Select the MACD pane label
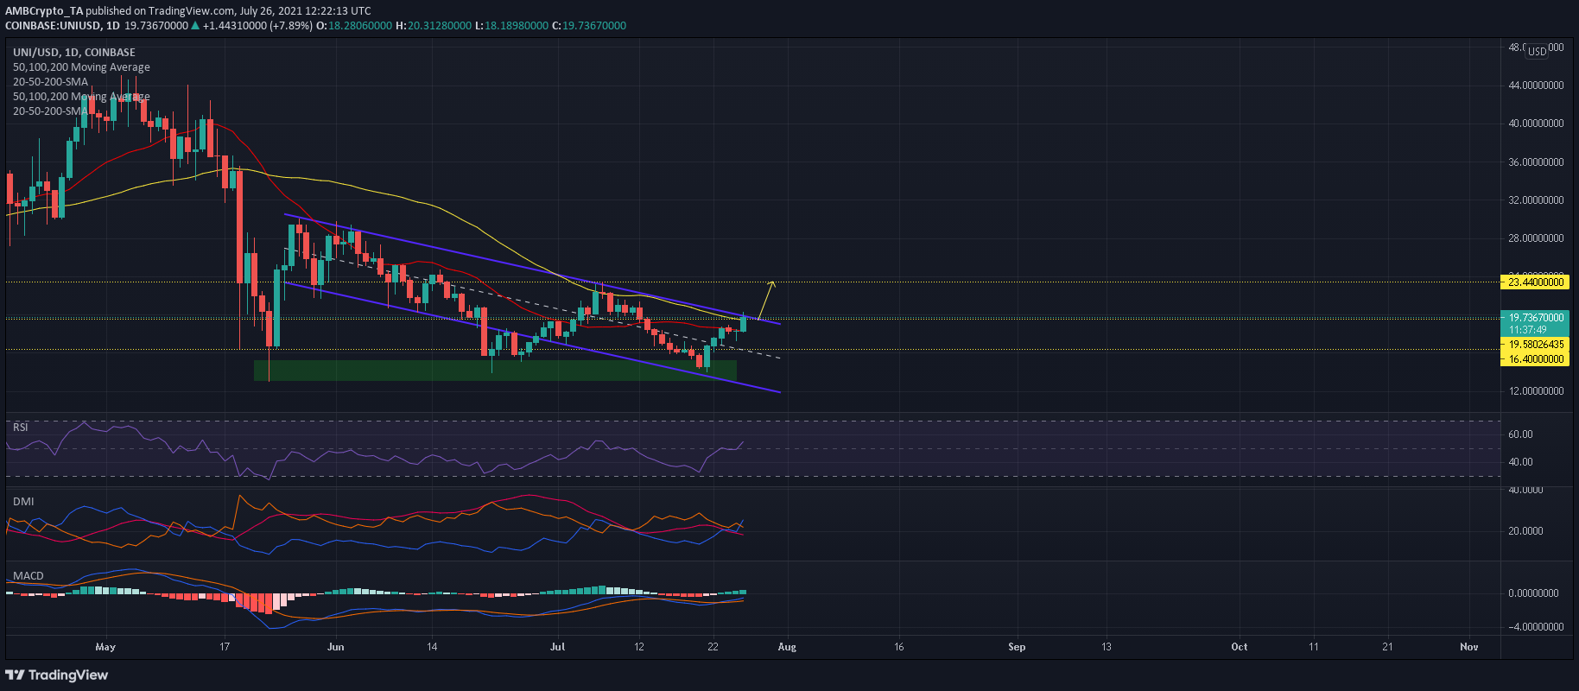This screenshot has width=1579, height=691. pos(29,576)
